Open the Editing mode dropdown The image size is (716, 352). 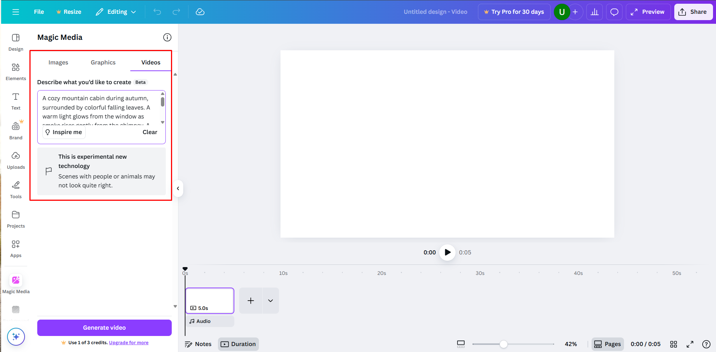[x=115, y=12]
